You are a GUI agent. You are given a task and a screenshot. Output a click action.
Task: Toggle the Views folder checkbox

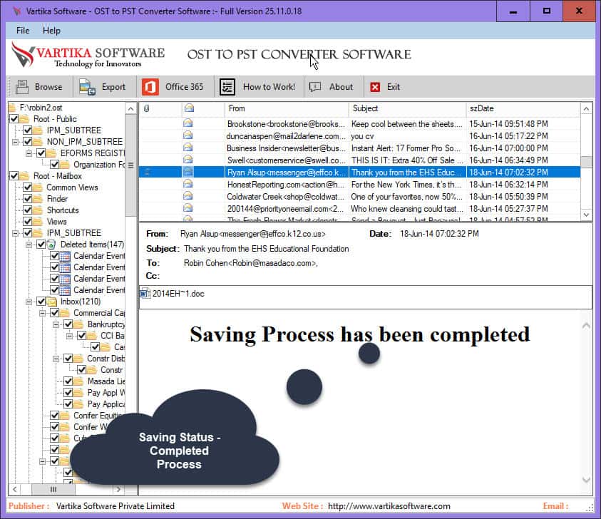pyautogui.click(x=28, y=222)
